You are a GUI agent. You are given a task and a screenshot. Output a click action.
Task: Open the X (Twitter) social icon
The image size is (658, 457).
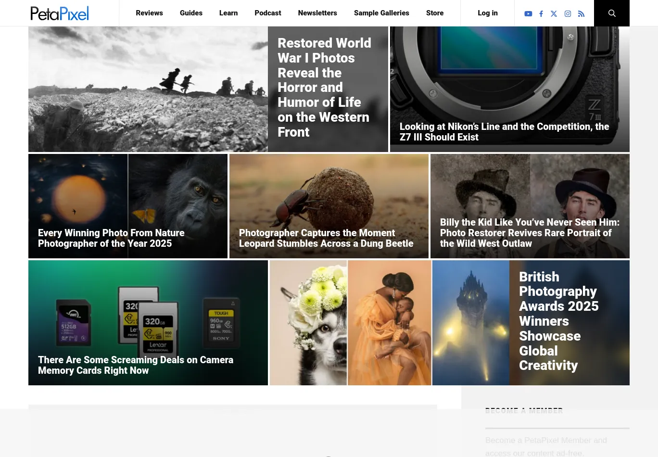pos(554,13)
